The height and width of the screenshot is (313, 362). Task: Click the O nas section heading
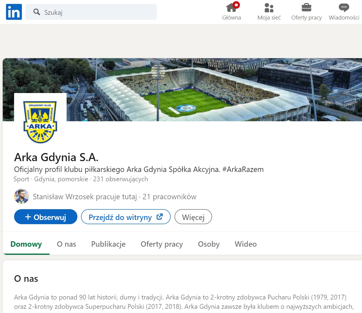pyautogui.click(x=26, y=279)
